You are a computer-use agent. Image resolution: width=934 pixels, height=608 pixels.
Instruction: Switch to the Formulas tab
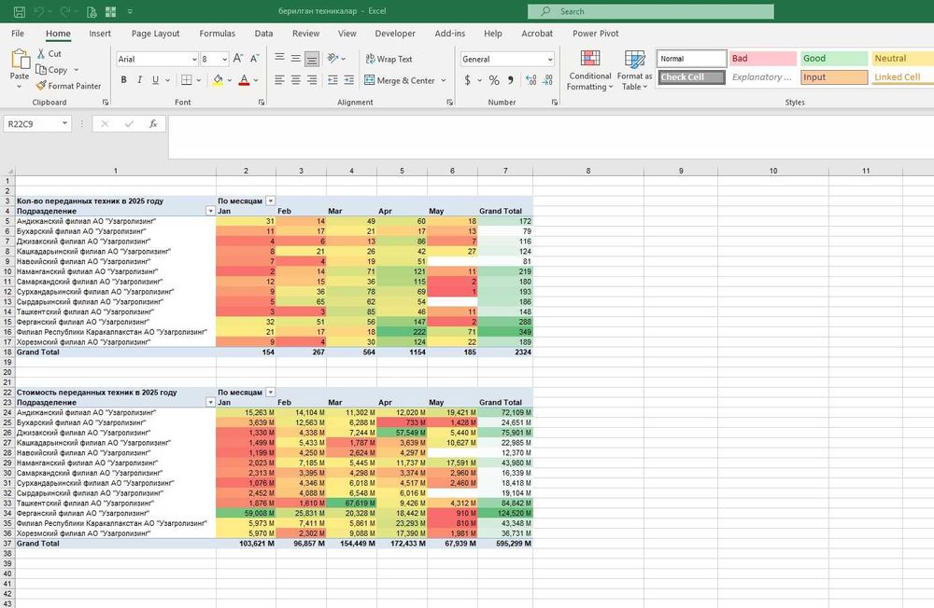[x=218, y=34]
